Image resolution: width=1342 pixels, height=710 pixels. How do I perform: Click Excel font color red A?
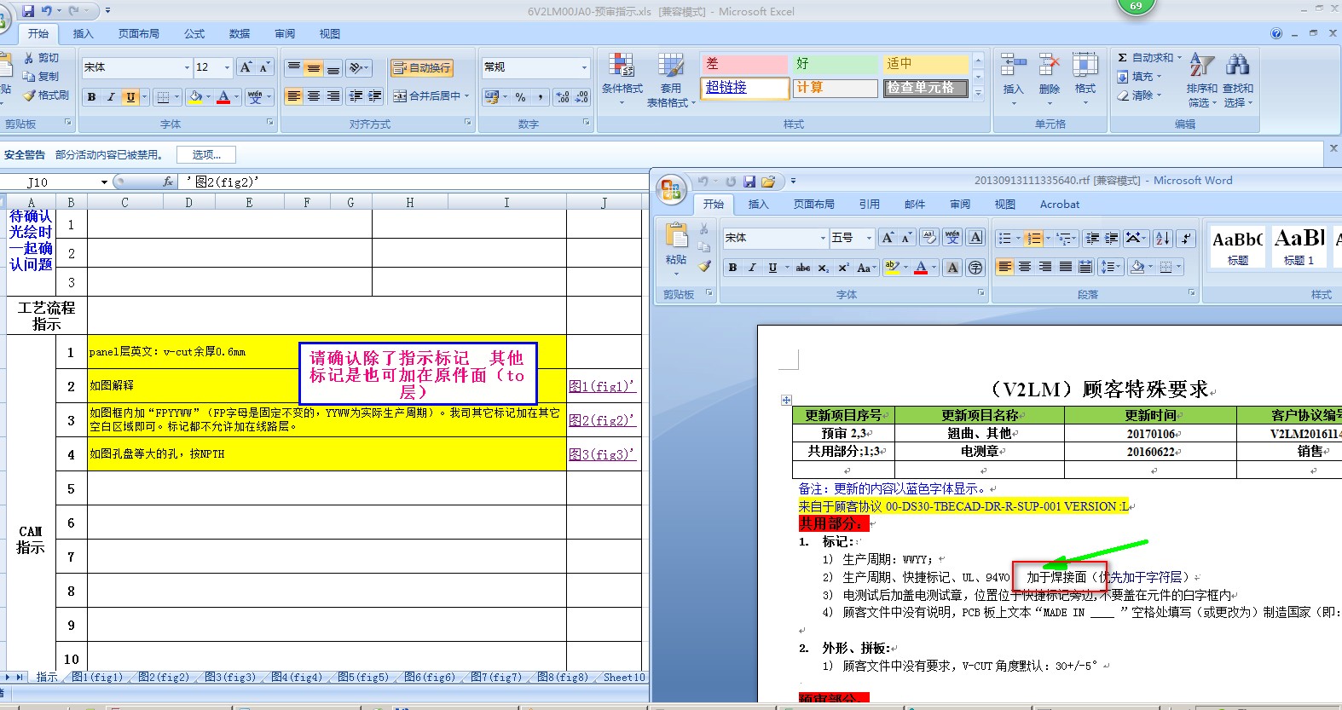[223, 97]
